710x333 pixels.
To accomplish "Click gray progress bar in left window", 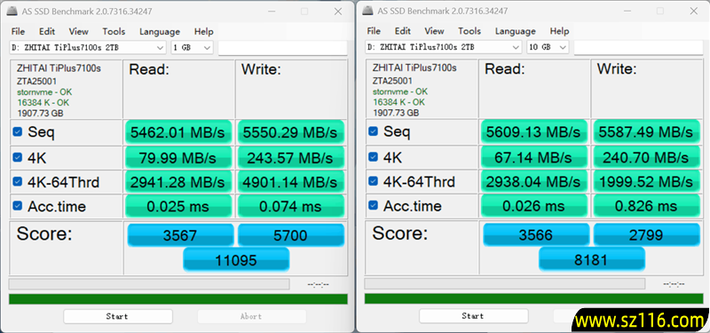I will [x=149, y=284].
